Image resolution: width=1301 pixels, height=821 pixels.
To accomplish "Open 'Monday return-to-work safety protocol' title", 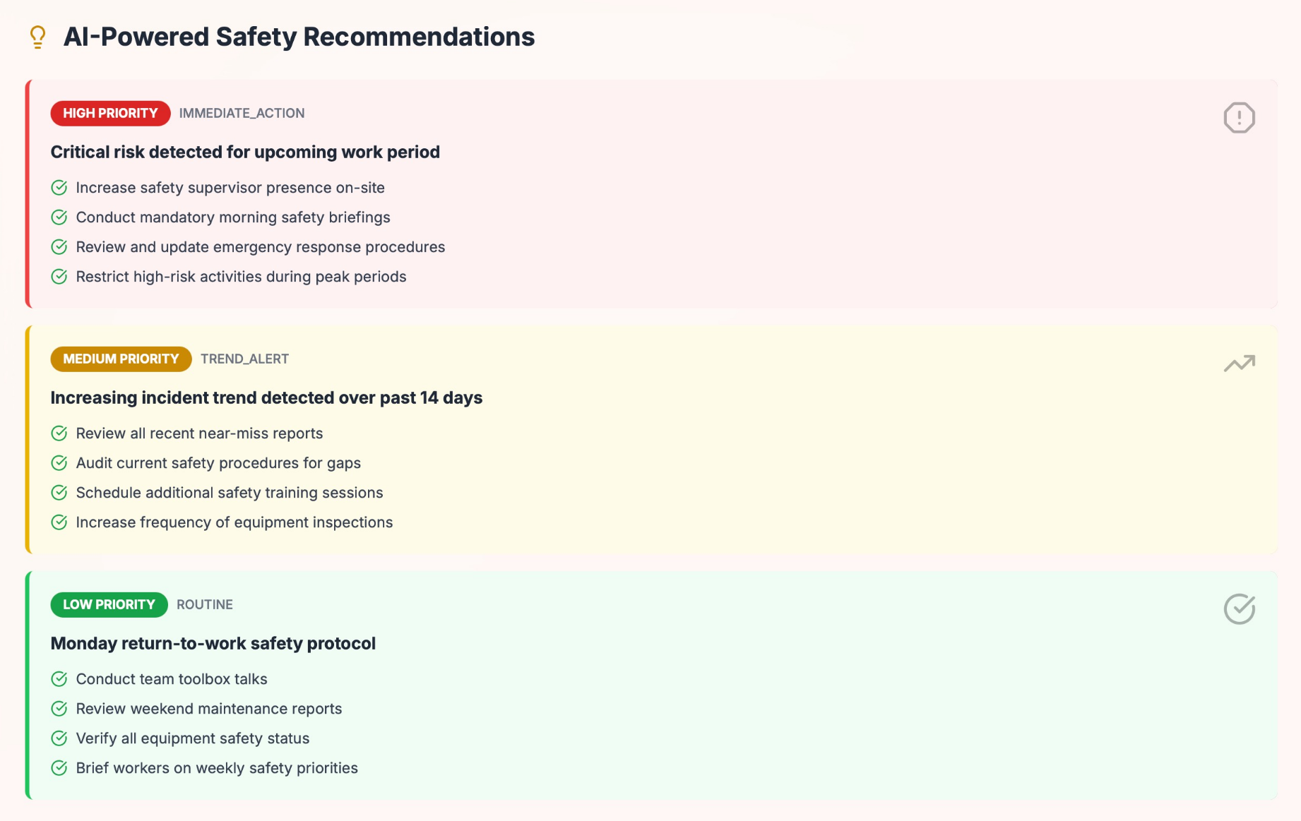I will [213, 644].
